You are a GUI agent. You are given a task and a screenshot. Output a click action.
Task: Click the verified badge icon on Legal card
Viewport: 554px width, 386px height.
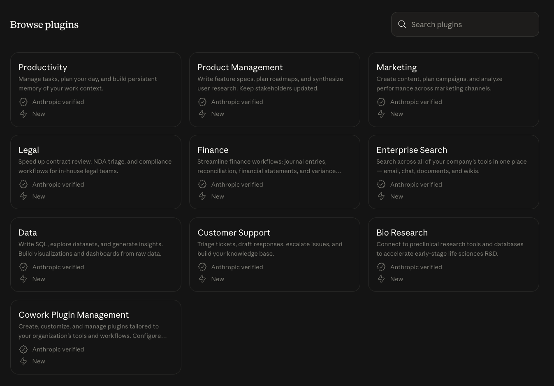(23, 185)
